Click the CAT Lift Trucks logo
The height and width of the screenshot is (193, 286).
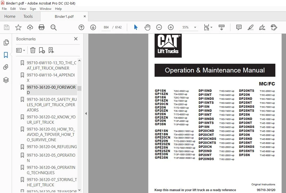pyautogui.click(x=168, y=45)
